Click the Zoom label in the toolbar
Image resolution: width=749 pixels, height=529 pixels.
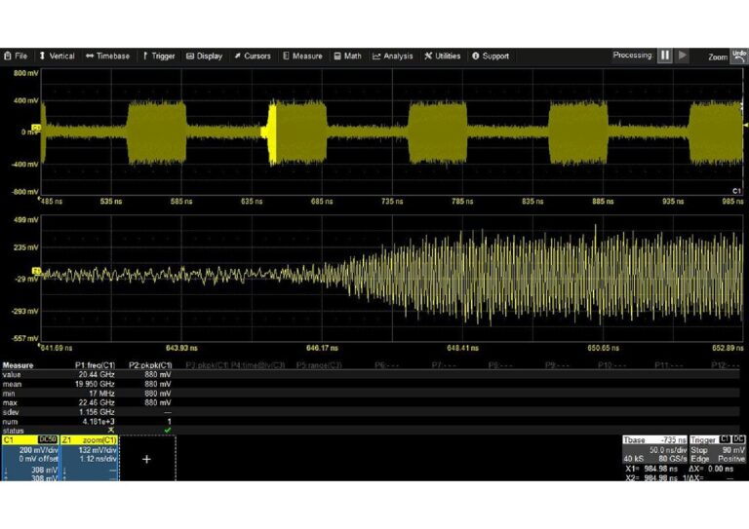point(718,57)
